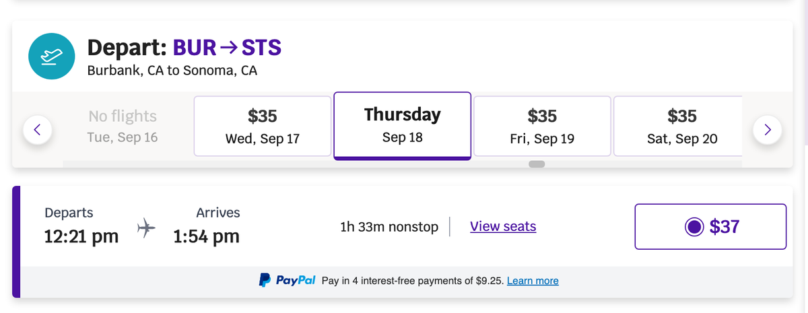
Task: Click the airplane icon between Departs and Arrives
Action: [x=146, y=228]
